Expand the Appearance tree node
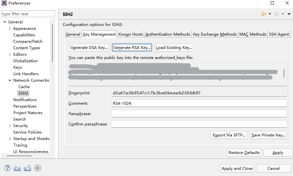This screenshot has width=293, height=176. coord(10,29)
